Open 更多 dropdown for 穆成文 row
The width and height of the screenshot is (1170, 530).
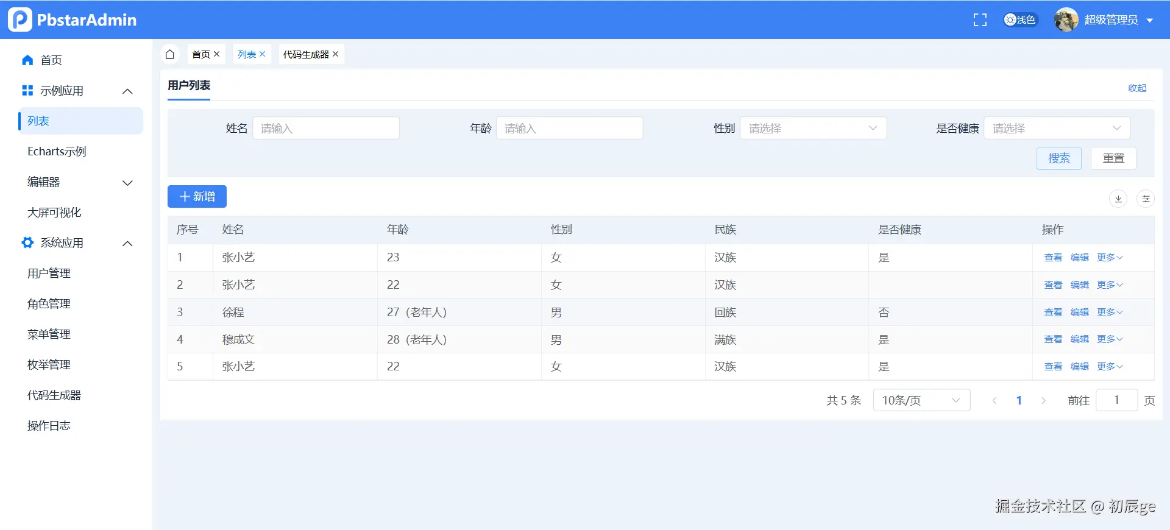coord(1110,339)
